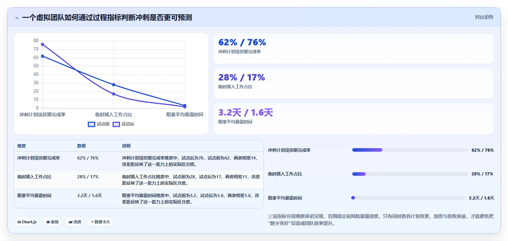Toggle the 试点前 legend entry

99,124
